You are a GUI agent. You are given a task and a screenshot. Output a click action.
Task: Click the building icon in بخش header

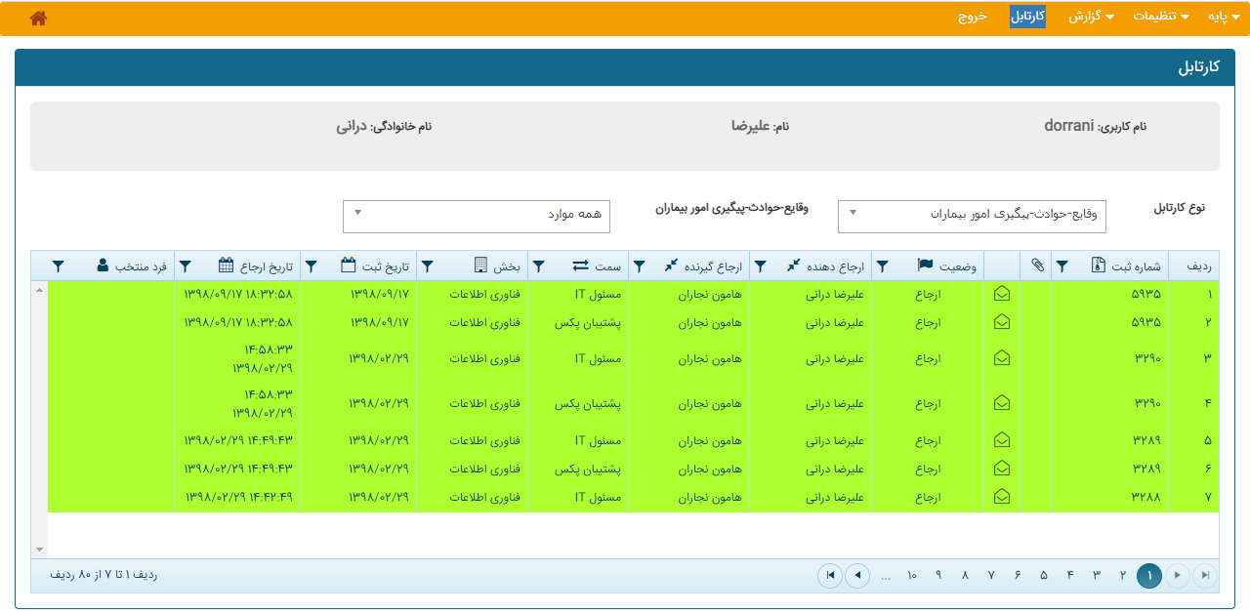click(x=480, y=265)
